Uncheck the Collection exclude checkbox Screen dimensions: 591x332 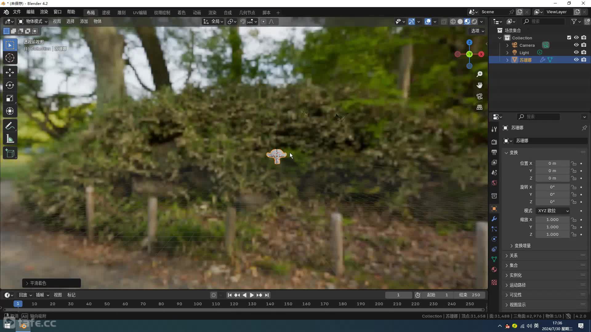click(x=569, y=38)
